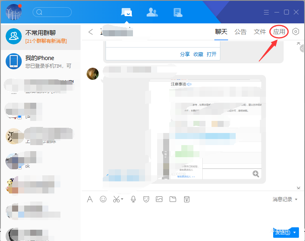Switch to the 聊天 tab
This screenshot has height=241, width=305.
tap(221, 32)
